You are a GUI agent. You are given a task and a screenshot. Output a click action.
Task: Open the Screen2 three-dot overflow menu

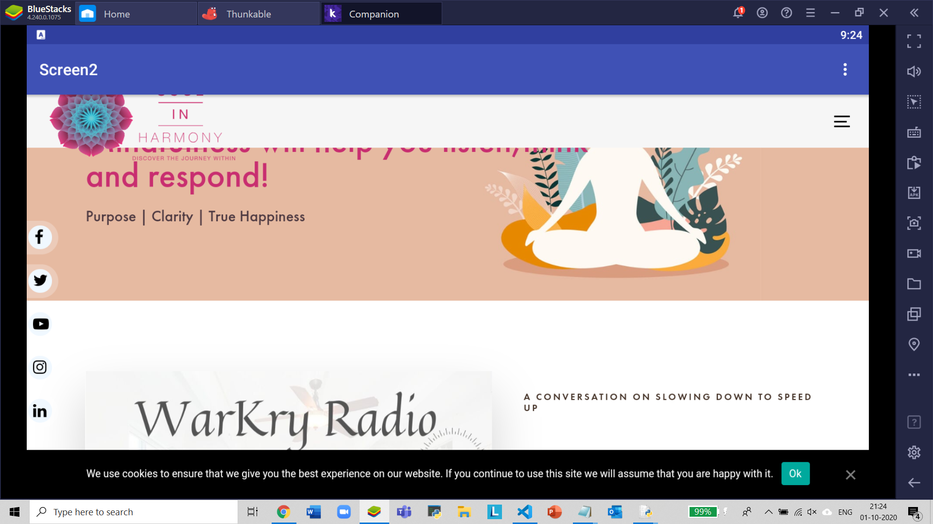[x=845, y=69]
